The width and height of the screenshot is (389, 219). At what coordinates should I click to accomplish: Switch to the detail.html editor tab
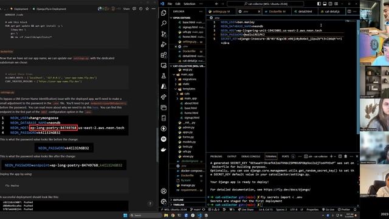coord(305,12)
